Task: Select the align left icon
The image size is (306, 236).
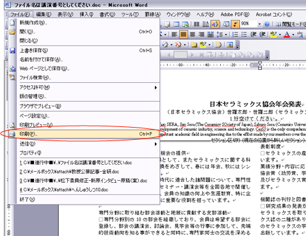Action: click(x=174, y=35)
